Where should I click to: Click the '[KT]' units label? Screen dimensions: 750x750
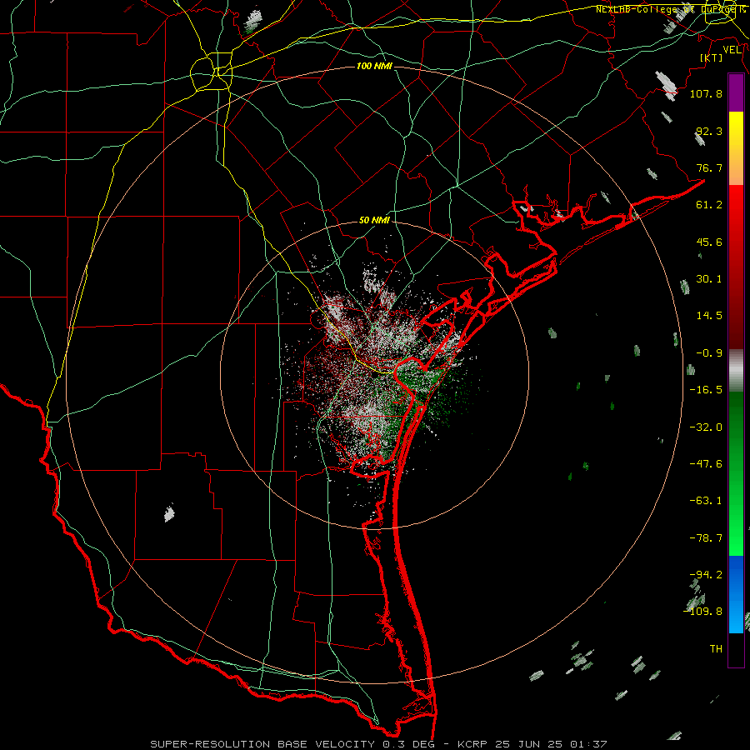[712, 57]
